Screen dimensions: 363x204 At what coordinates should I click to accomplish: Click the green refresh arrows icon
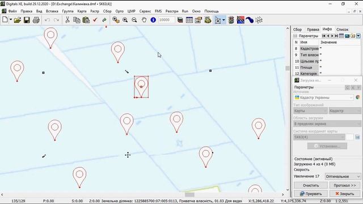click(x=104, y=20)
